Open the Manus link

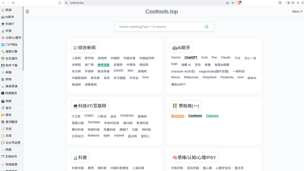pos(176,77)
